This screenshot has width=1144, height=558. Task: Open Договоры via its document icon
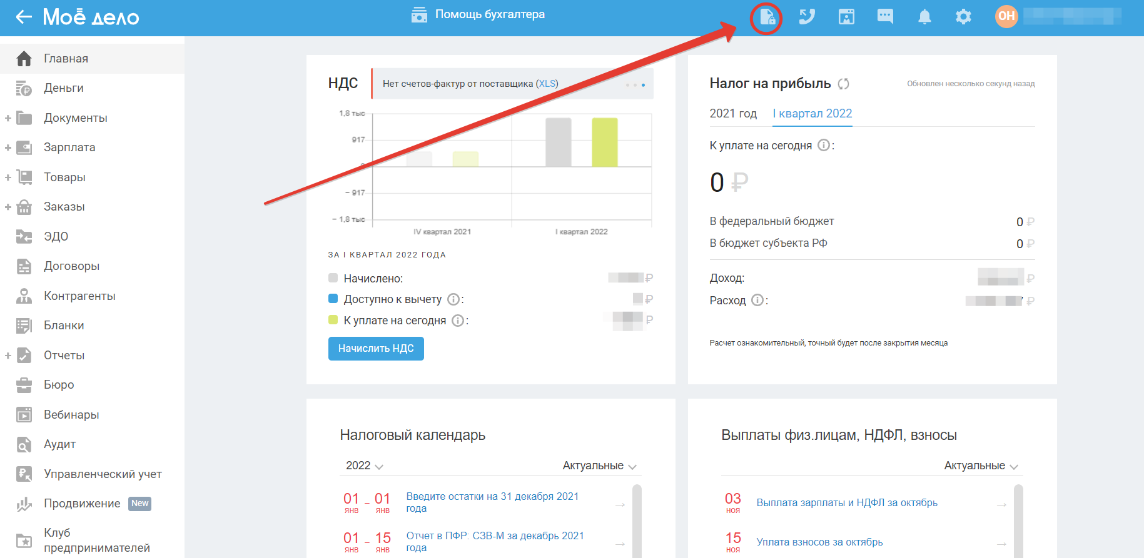[24, 266]
